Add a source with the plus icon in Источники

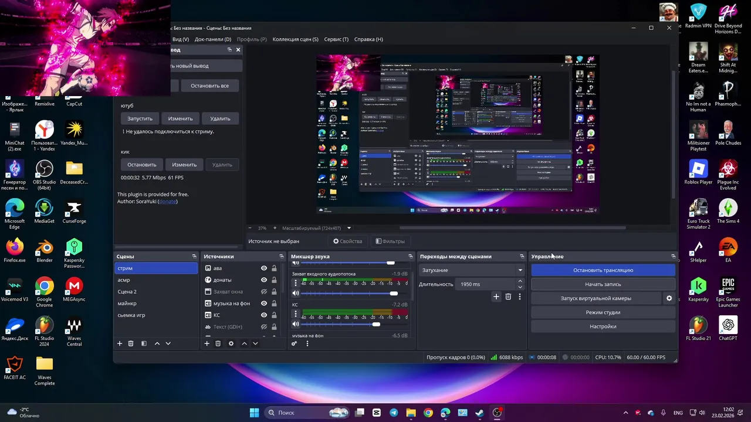pyautogui.click(x=207, y=343)
